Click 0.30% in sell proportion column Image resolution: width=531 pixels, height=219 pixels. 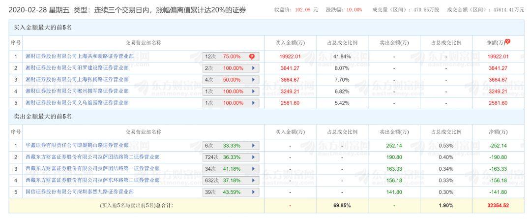point(445,192)
